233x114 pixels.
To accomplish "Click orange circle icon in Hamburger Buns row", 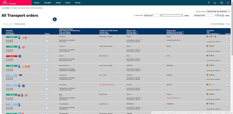I will 26,67.
